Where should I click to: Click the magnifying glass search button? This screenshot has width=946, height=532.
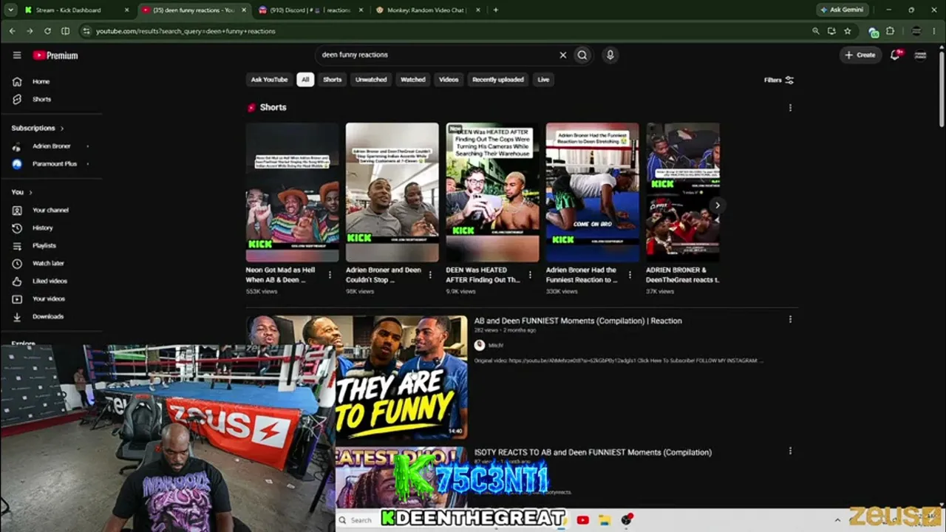(x=582, y=55)
